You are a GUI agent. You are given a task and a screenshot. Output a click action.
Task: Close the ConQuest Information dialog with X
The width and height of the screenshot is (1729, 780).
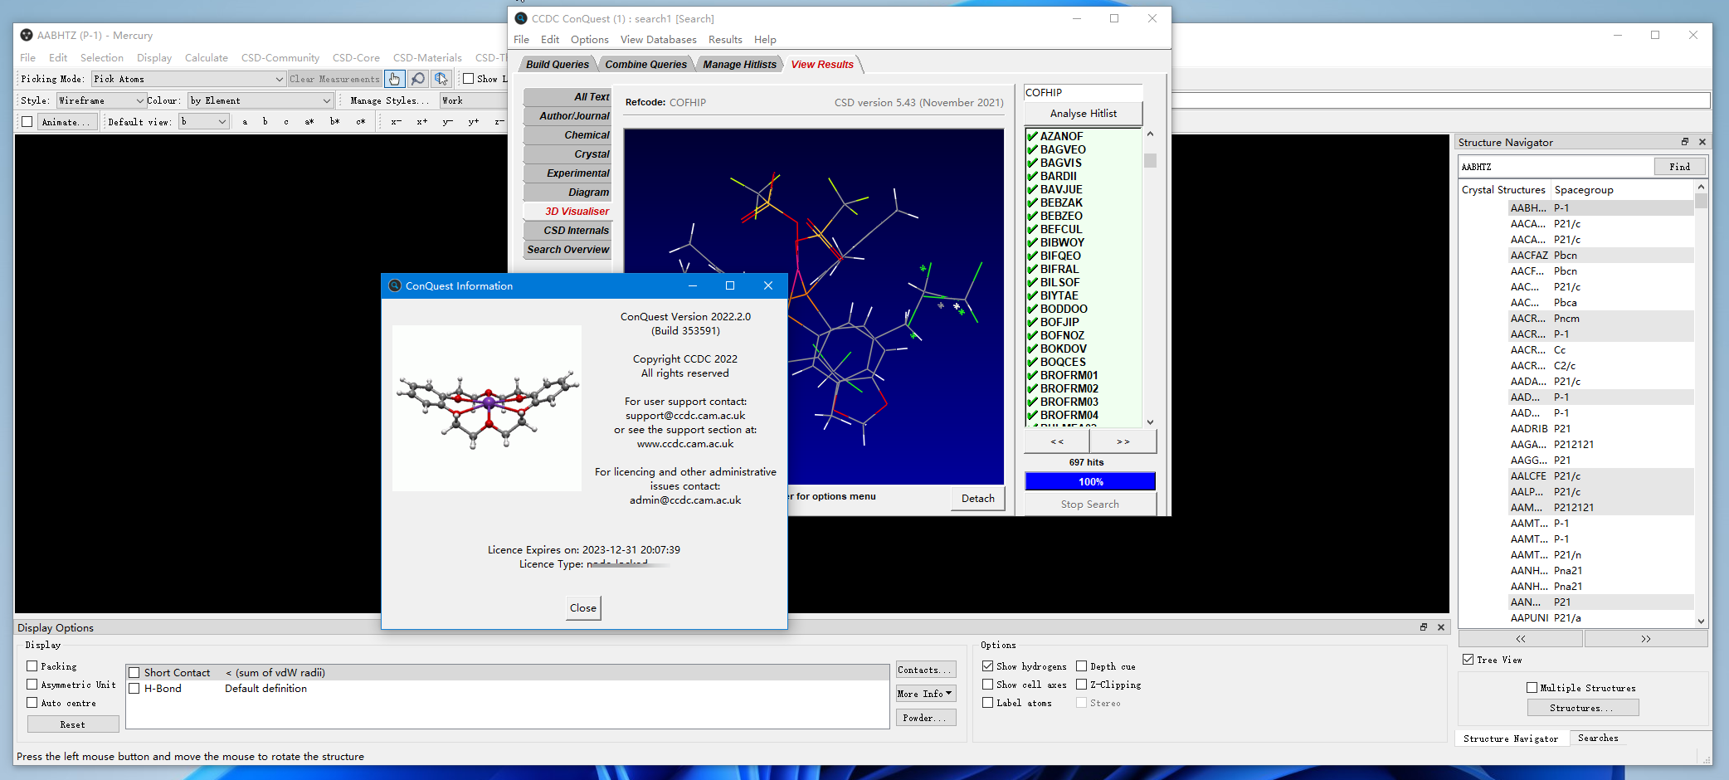768,285
